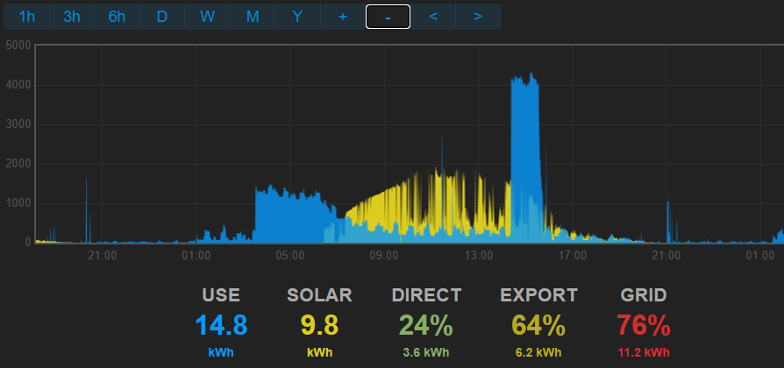Viewport: 784px width, 368px height.
Task: Switch to week view with W
Action: pos(207,17)
